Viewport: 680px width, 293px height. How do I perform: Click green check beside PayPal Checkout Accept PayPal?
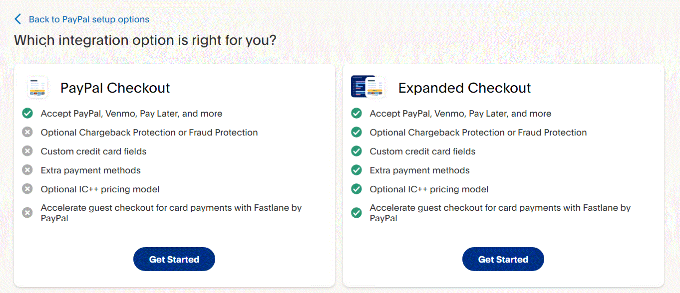[27, 114]
